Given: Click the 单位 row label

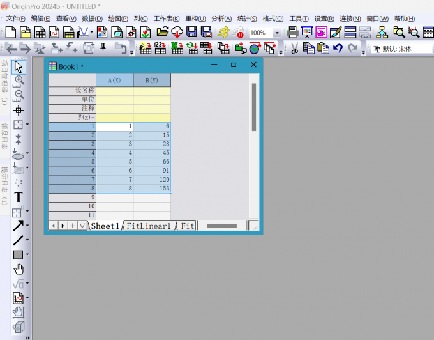Looking at the screenshot, I should [72, 100].
